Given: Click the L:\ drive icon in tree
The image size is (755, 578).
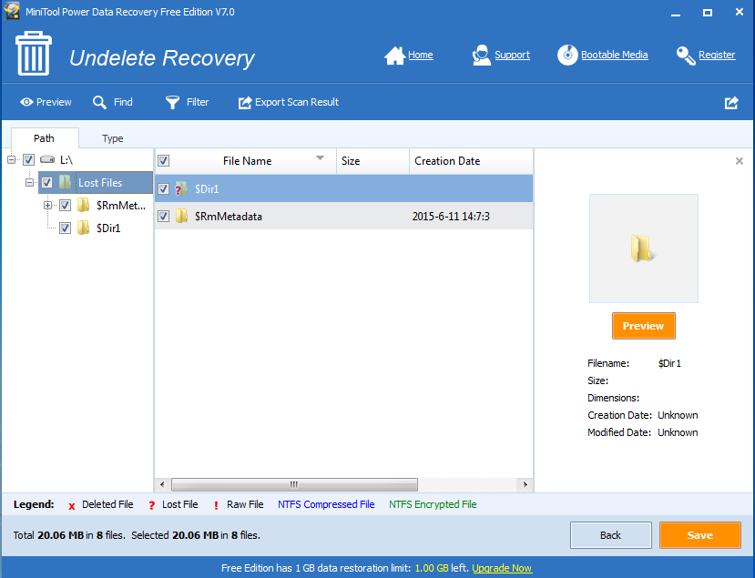Looking at the screenshot, I should pyautogui.click(x=47, y=159).
